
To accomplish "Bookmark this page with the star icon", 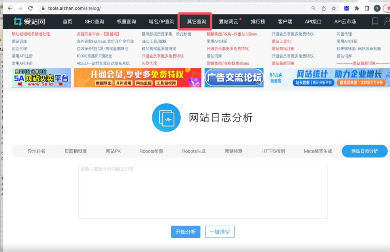I will 334,8.
